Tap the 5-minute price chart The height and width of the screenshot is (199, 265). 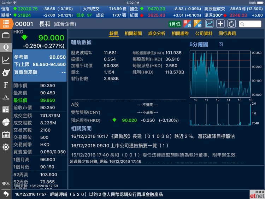[220, 74]
